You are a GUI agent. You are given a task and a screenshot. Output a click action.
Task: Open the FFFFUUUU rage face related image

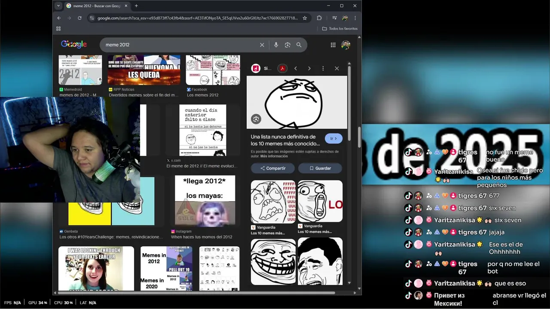click(273, 202)
